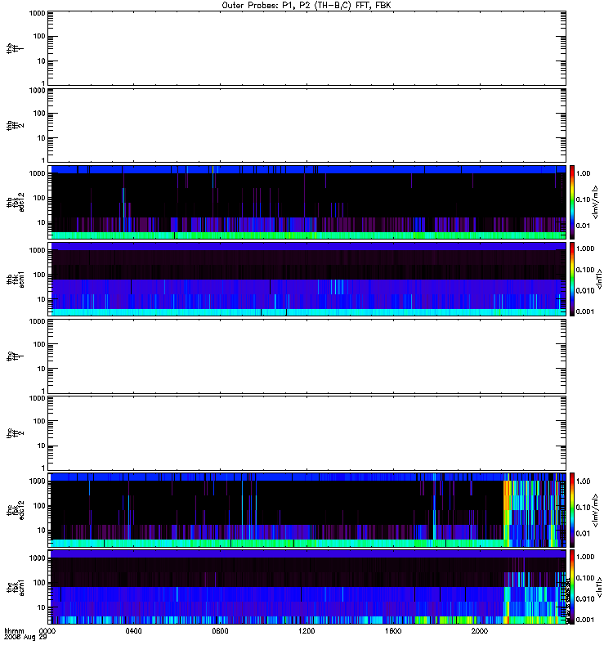
Task: Click the '0.01' value on thc edc12 color bar
Action: (x=583, y=534)
